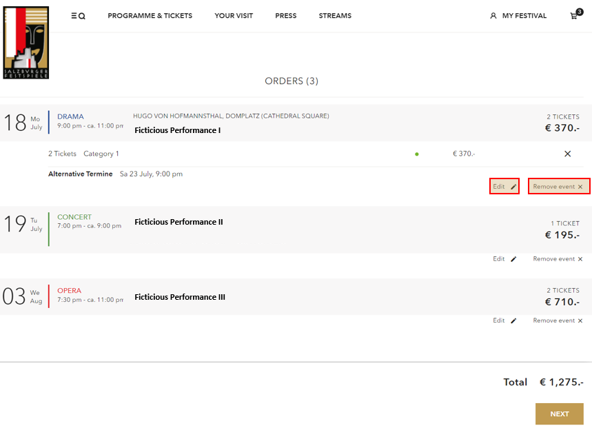This screenshot has width=592, height=430.
Task: Click X icon removing Ficticious Performance I
Action: coord(580,187)
